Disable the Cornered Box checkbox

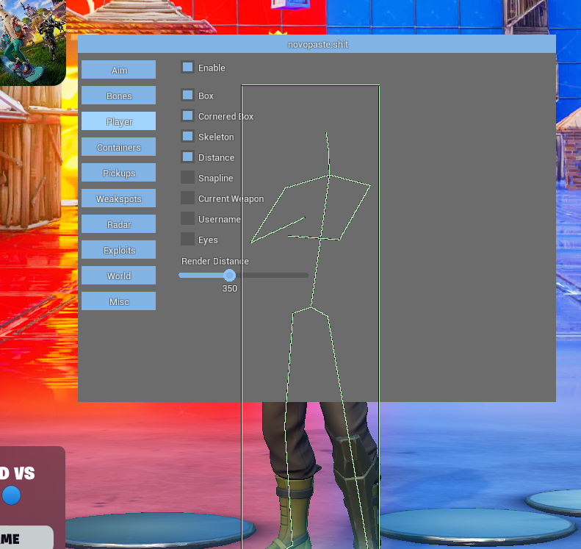pos(188,116)
